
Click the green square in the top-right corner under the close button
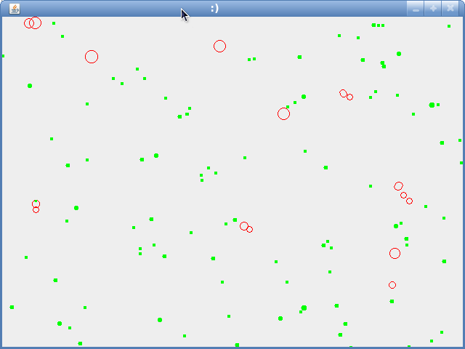[x=449, y=26]
